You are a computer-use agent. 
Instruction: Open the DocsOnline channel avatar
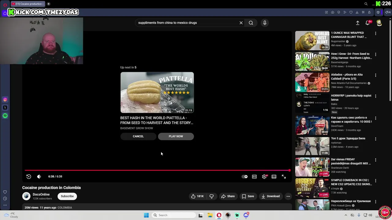26,196
